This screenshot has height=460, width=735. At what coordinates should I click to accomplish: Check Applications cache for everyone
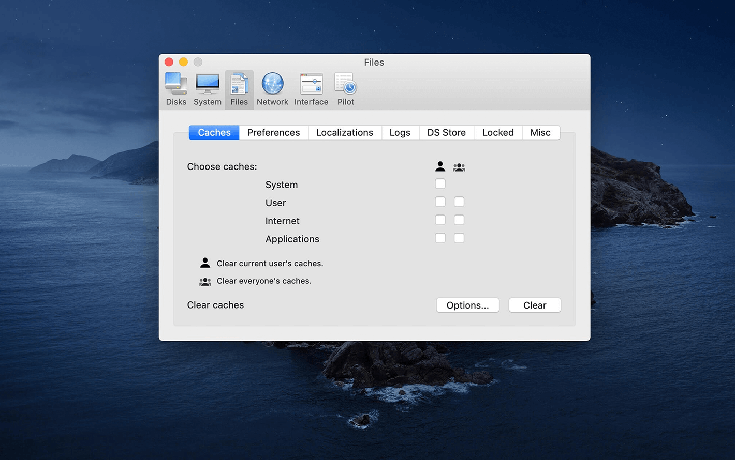tap(459, 238)
